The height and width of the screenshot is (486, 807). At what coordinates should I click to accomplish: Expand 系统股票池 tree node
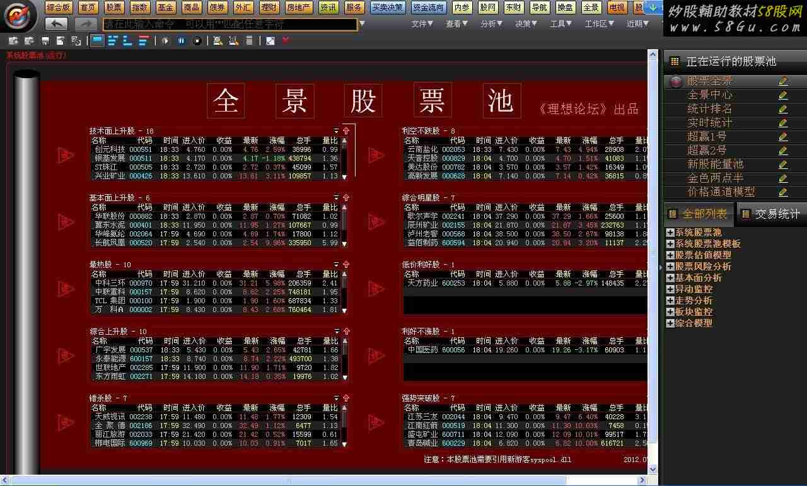coord(670,233)
